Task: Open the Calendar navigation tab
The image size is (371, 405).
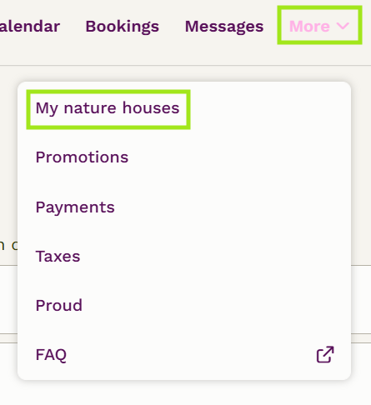Action: [x=30, y=27]
